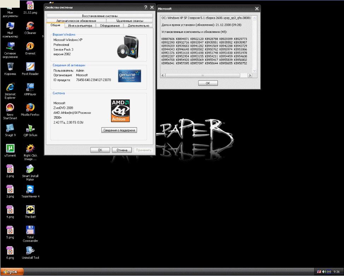The height and width of the screenshot is (276, 344).
Task: Open the 2.png file icon
Action: (x=10, y=171)
